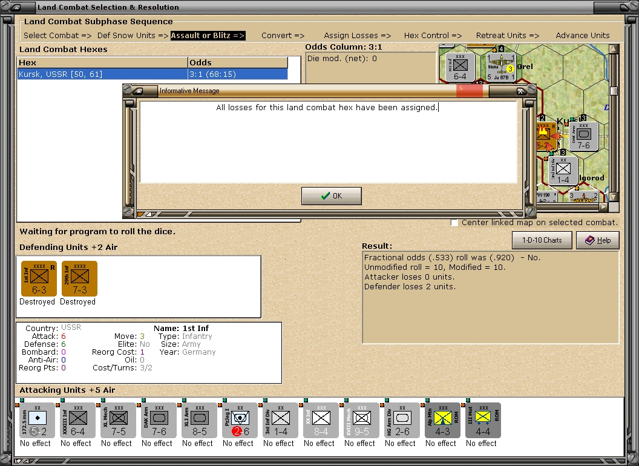Click the Name: 1st Inf detail text

coord(182,328)
